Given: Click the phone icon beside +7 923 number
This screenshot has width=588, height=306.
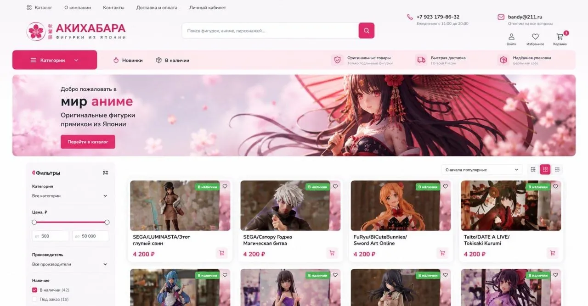Looking at the screenshot, I should click(410, 17).
